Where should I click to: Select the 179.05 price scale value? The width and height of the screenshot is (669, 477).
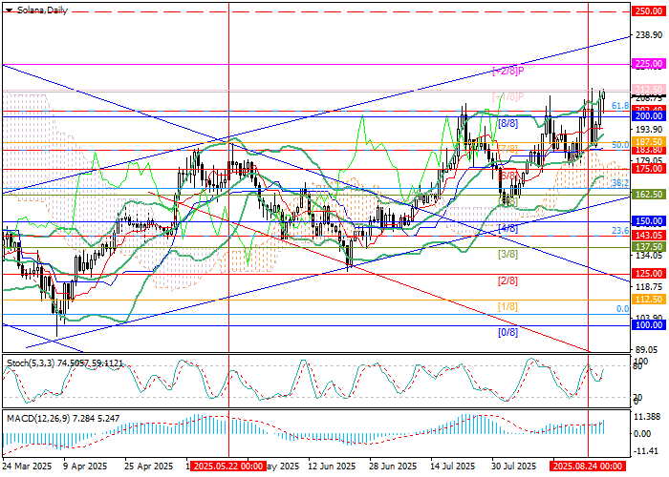[649, 160]
